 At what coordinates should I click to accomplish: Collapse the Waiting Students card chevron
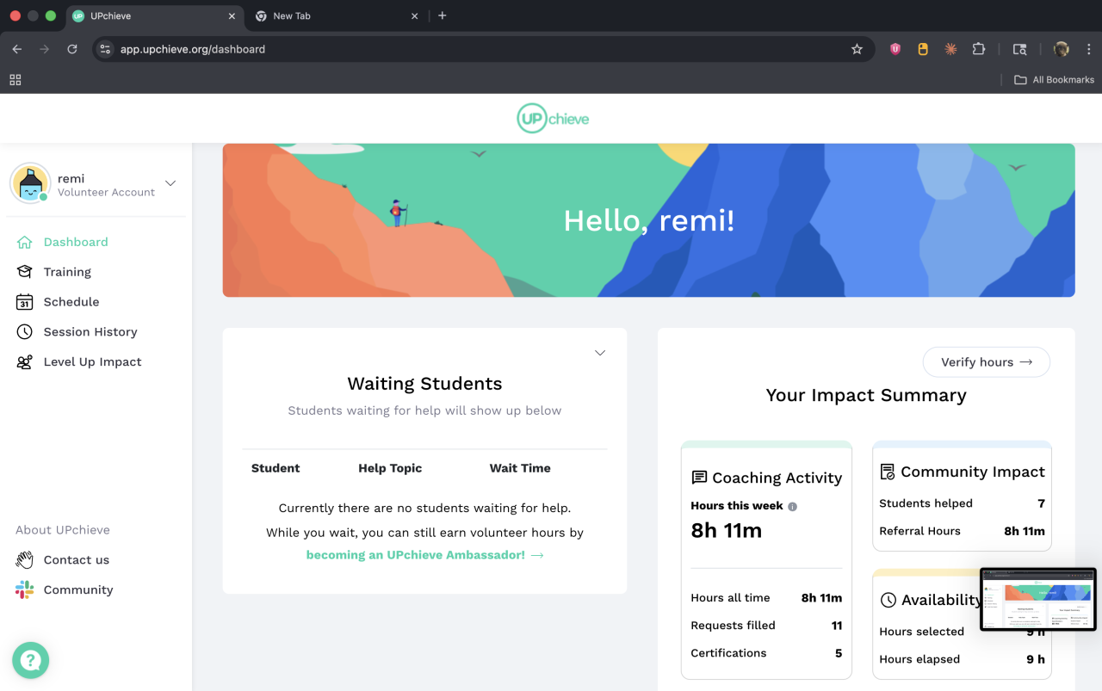pyautogui.click(x=600, y=353)
